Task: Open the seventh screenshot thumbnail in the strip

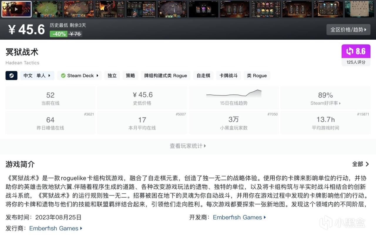Action: (203, 9)
